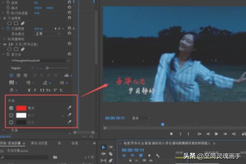This screenshot has width=246, height=164.
Task: Play the Program Monitor preview
Action: (216, 134)
